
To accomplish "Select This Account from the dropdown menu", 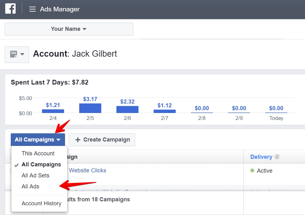I will (x=38, y=153).
